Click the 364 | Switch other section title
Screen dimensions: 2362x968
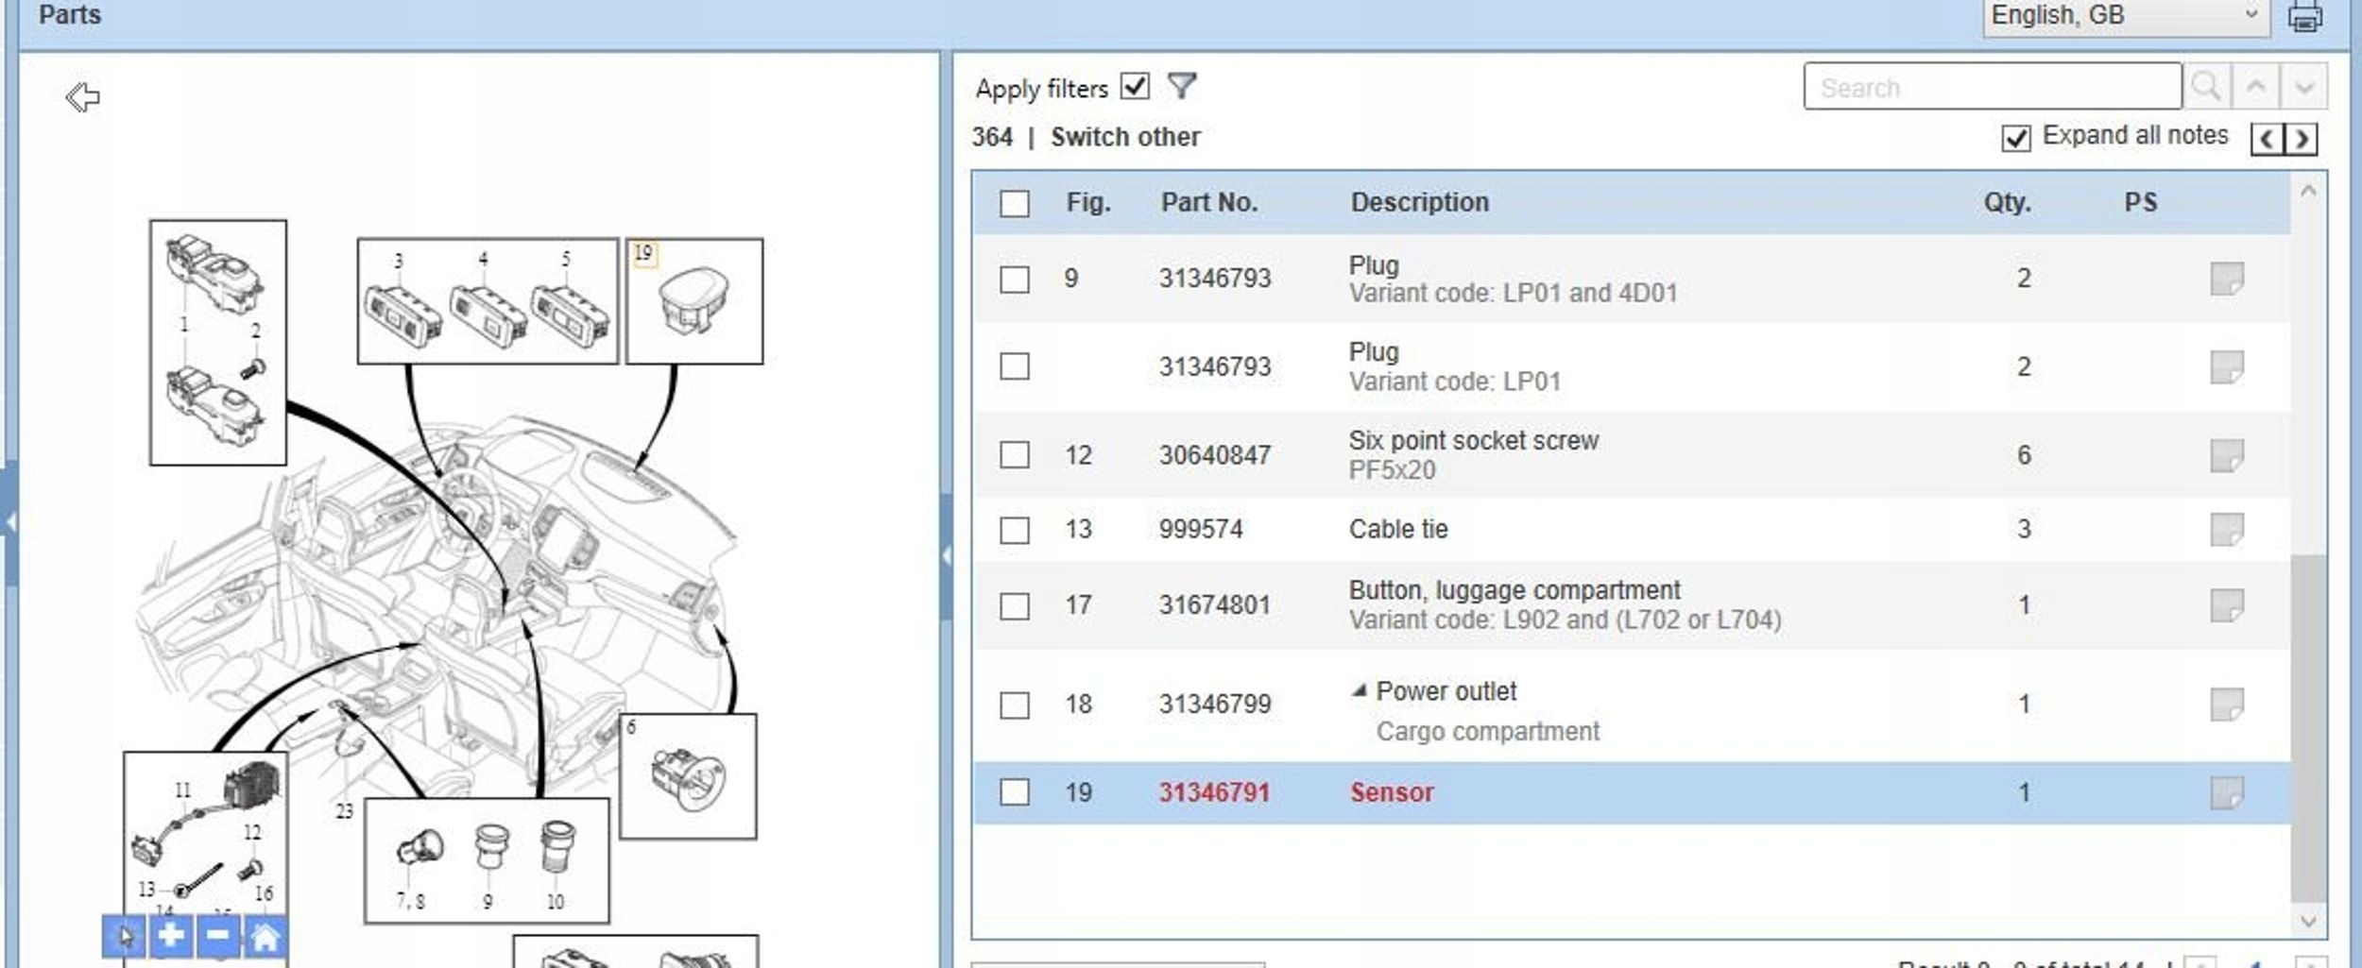(x=1087, y=137)
